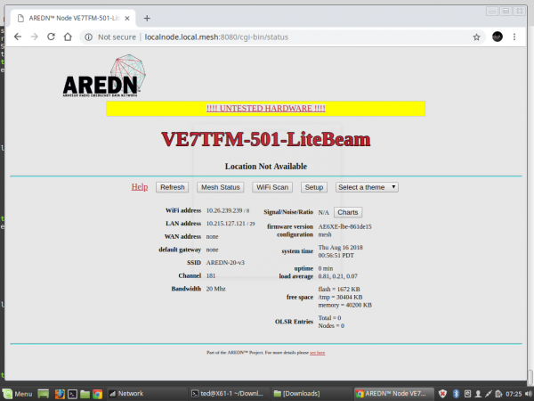The height and width of the screenshot is (401, 534).
Task: Open the Mesh Status page
Action: click(x=221, y=187)
